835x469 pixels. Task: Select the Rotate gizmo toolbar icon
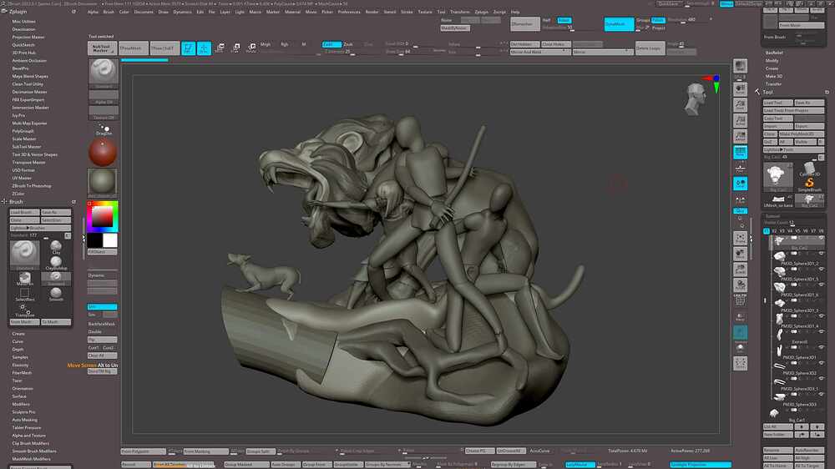coord(252,48)
